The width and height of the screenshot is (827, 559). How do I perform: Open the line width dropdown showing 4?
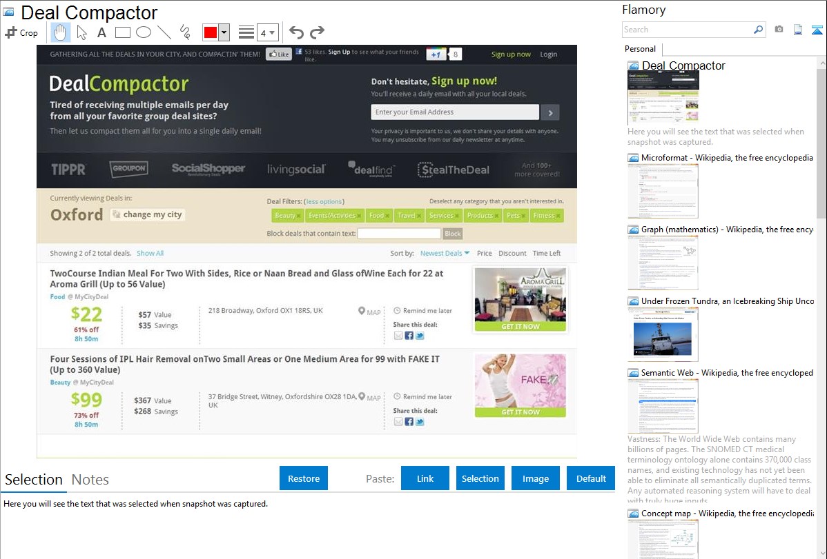pos(268,32)
